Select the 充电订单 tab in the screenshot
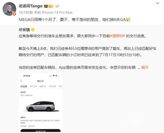Image resolution: width=164 pixels, height=133 pixels. tap(52, 86)
